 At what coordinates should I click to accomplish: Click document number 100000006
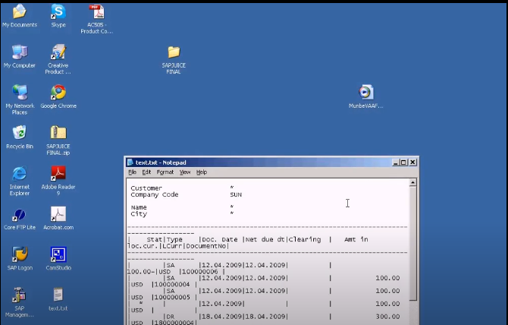click(200, 272)
